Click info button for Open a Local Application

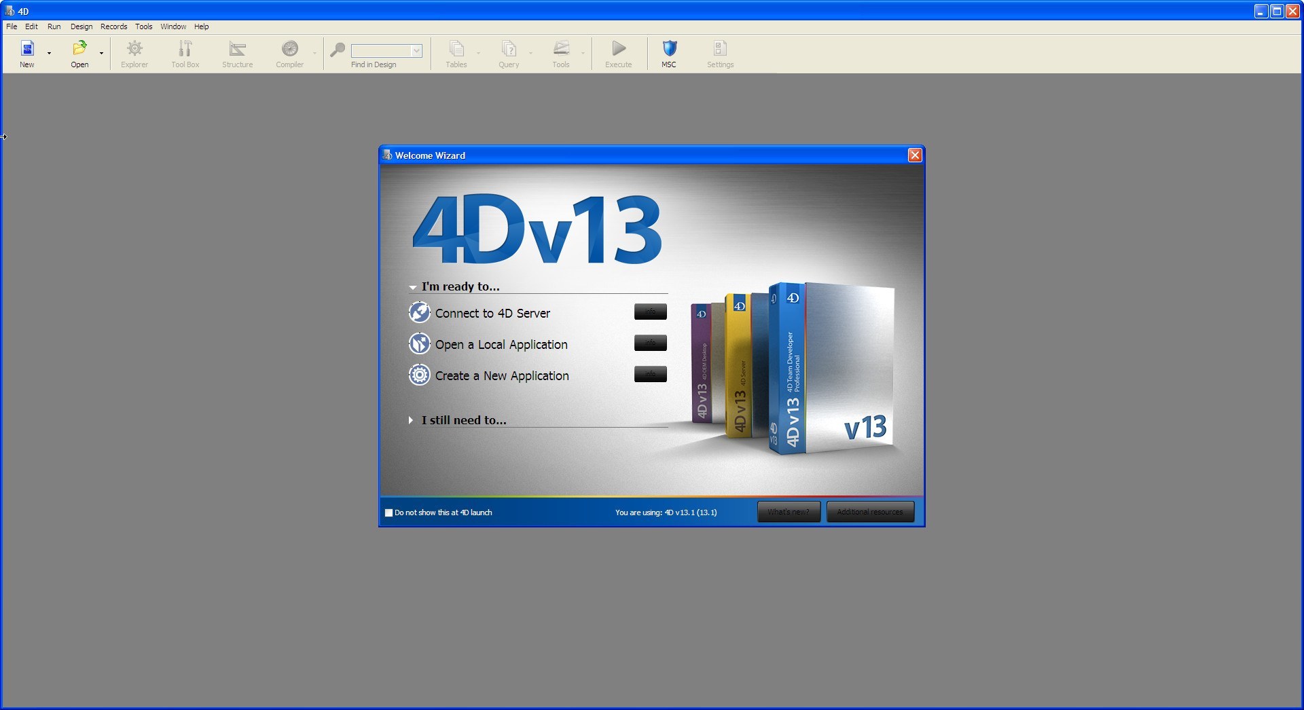click(651, 343)
